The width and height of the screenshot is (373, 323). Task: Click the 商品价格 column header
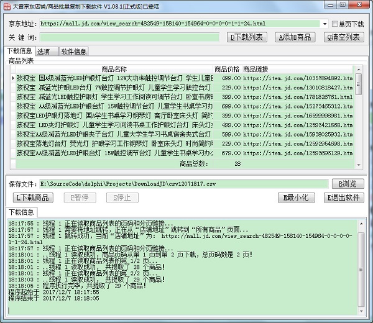[x=227, y=69]
